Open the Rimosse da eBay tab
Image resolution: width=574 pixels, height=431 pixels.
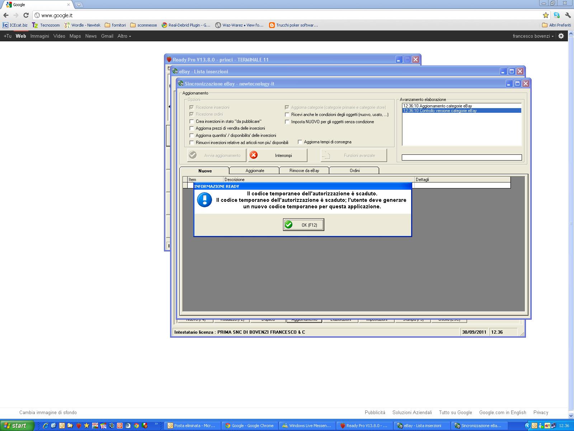click(x=304, y=171)
